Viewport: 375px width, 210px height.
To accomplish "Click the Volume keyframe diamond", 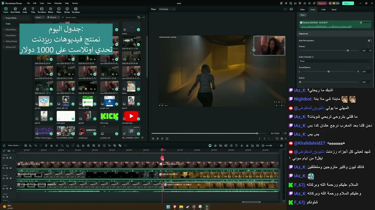I will pyautogui.click(x=368, y=46).
